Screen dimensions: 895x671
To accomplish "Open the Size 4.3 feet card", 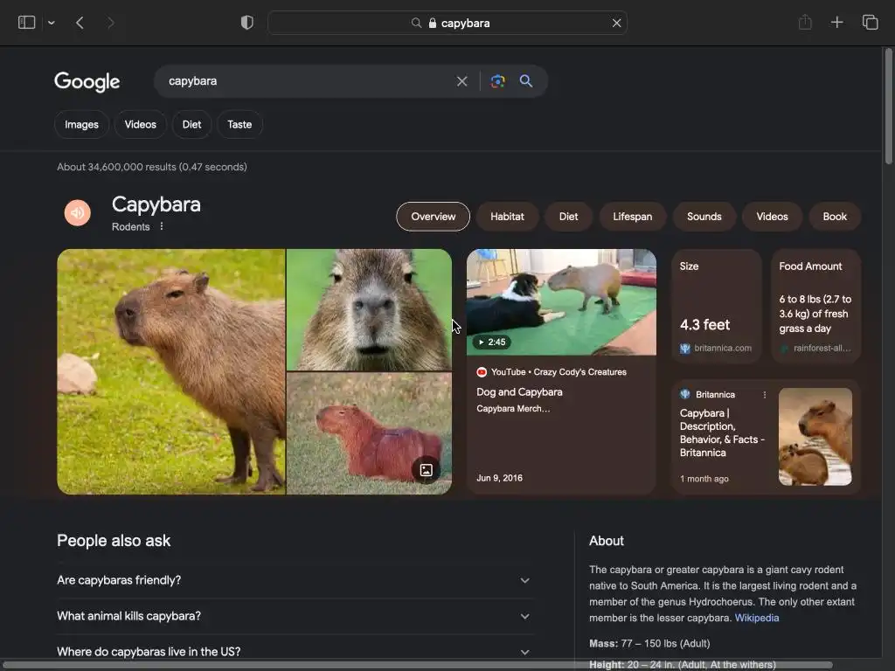I will (717, 307).
